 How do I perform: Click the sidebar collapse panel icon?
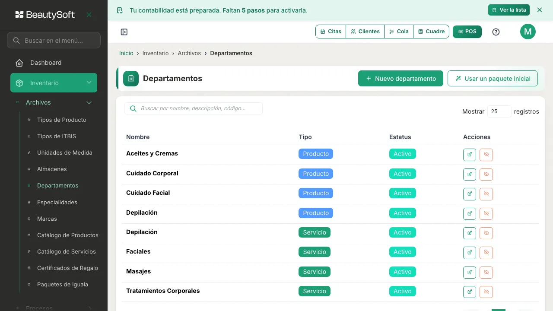click(x=124, y=32)
